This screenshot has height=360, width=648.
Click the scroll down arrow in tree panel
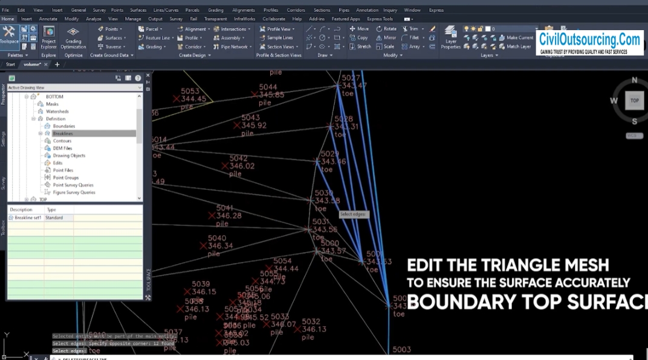pos(139,198)
